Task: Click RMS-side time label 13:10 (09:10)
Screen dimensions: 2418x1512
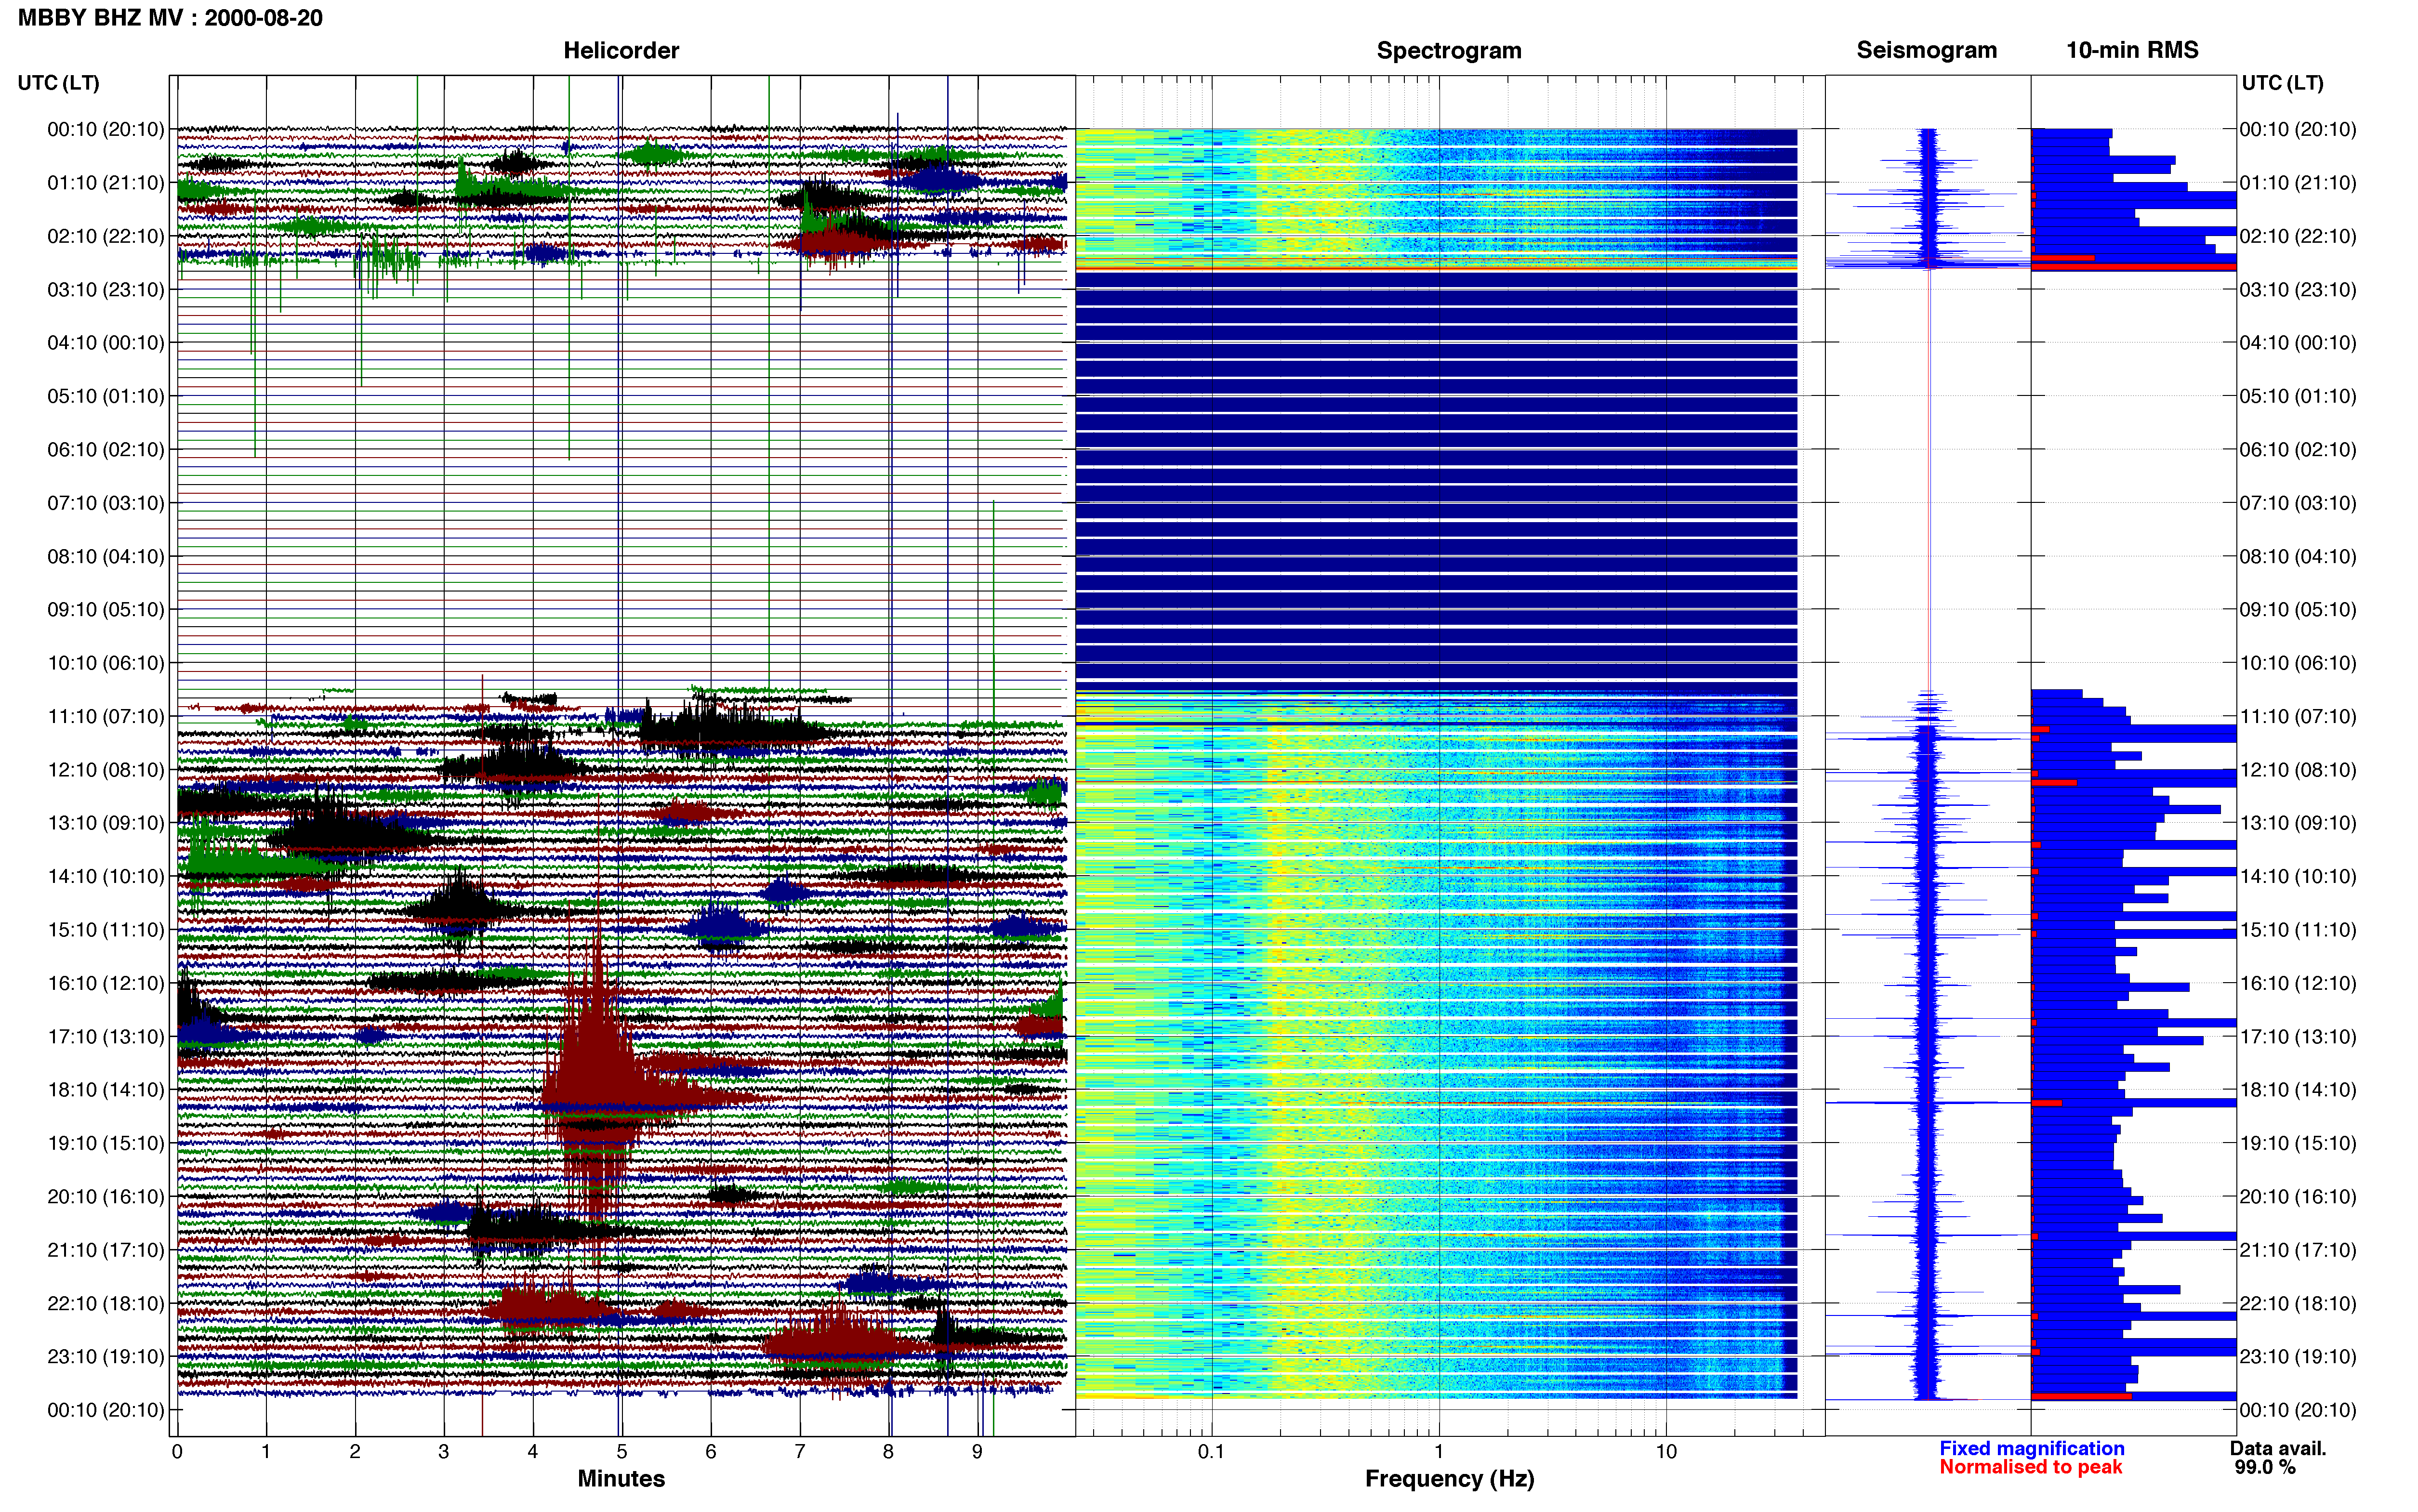Action: 2298,823
